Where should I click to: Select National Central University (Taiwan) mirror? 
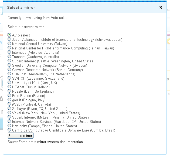pyautogui.click(x=9, y=44)
